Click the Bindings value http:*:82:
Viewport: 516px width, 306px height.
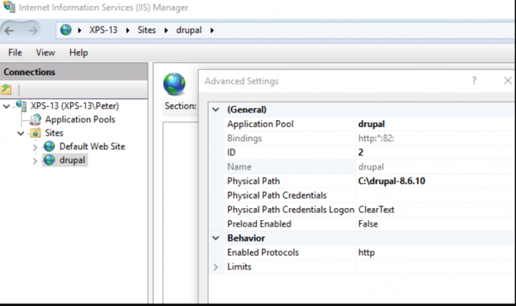pos(376,138)
